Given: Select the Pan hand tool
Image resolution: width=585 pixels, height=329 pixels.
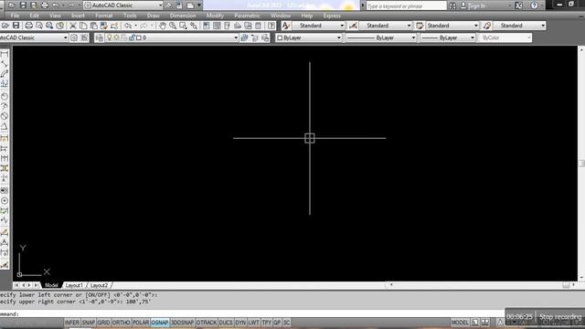Looking at the screenshot, I should pos(163,26).
